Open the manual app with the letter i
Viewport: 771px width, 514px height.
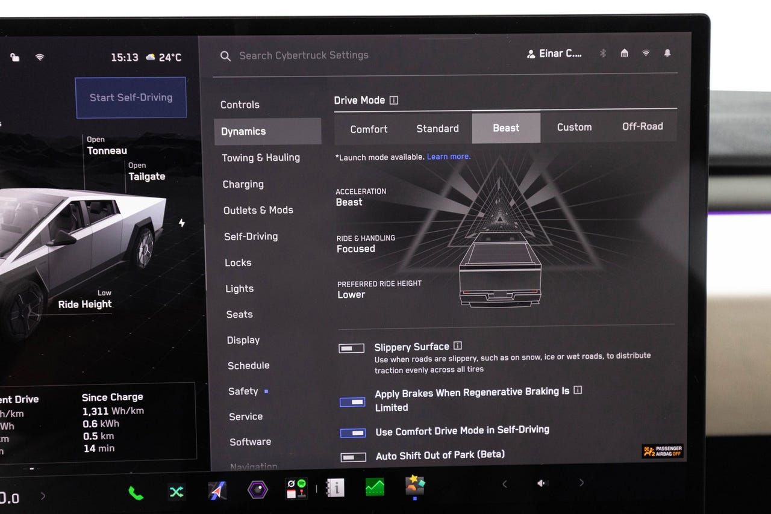335,488
